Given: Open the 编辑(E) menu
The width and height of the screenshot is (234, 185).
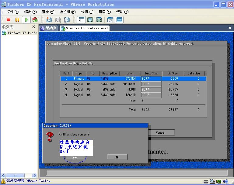Looking at the screenshot, I should coord(30,12).
